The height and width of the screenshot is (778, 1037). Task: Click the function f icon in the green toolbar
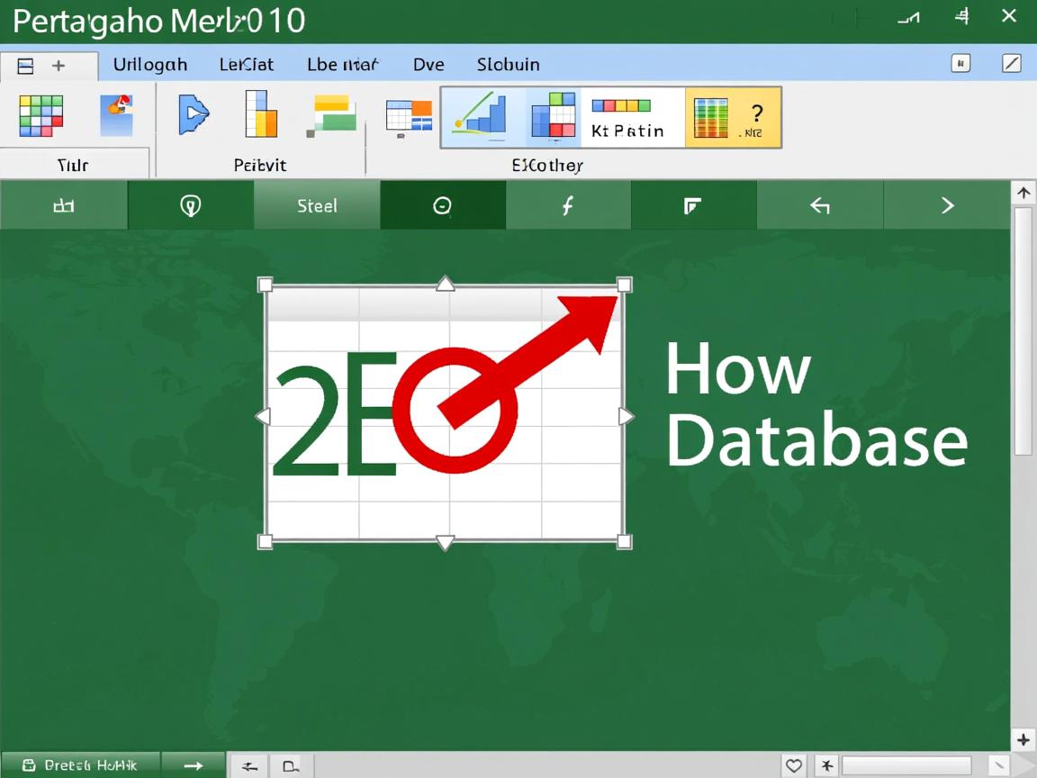(568, 205)
